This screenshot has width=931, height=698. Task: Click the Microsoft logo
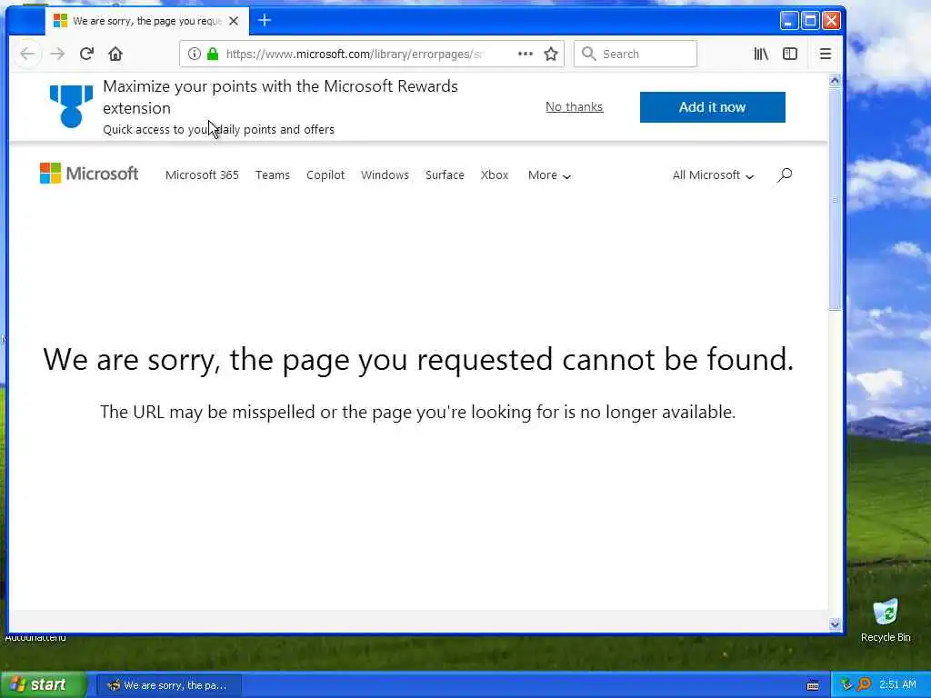point(89,174)
